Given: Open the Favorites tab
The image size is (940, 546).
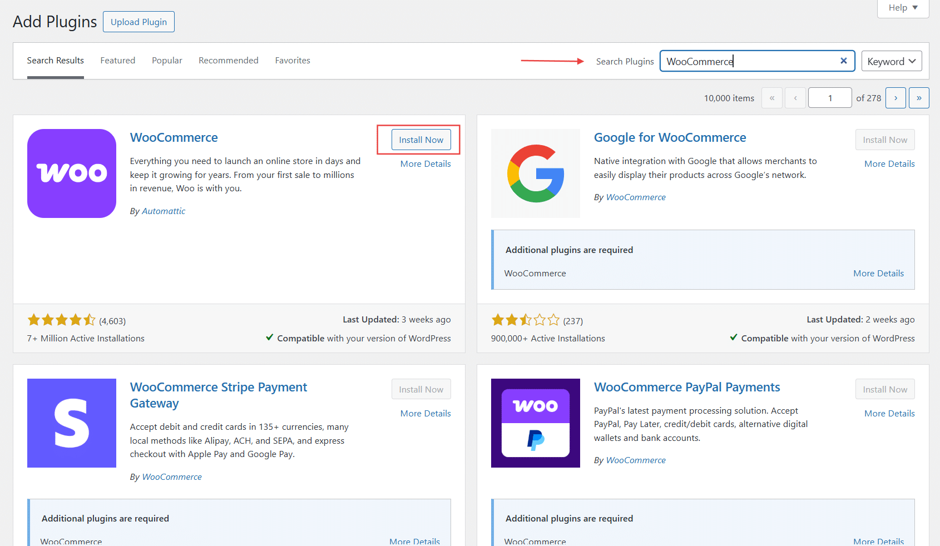Looking at the screenshot, I should pyautogui.click(x=293, y=61).
